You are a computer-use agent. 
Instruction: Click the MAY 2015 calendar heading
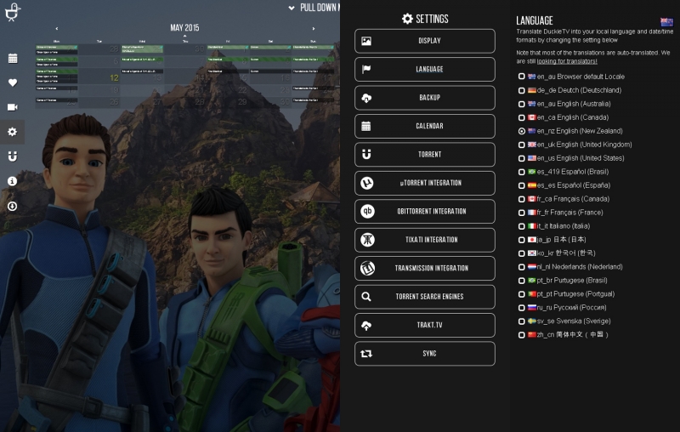click(x=184, y=28)
